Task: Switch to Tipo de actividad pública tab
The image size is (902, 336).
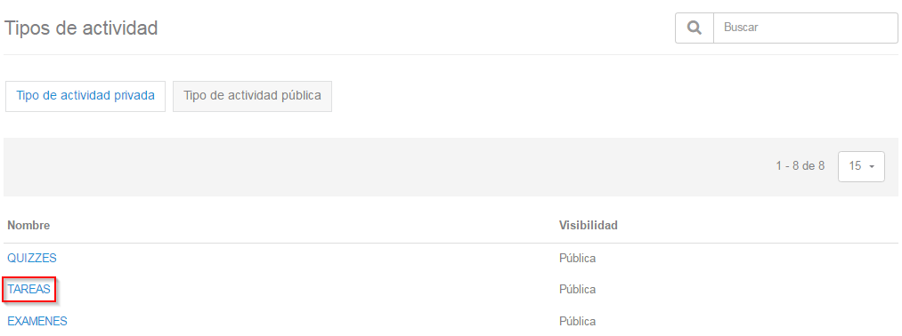Action: click(252, 96)
